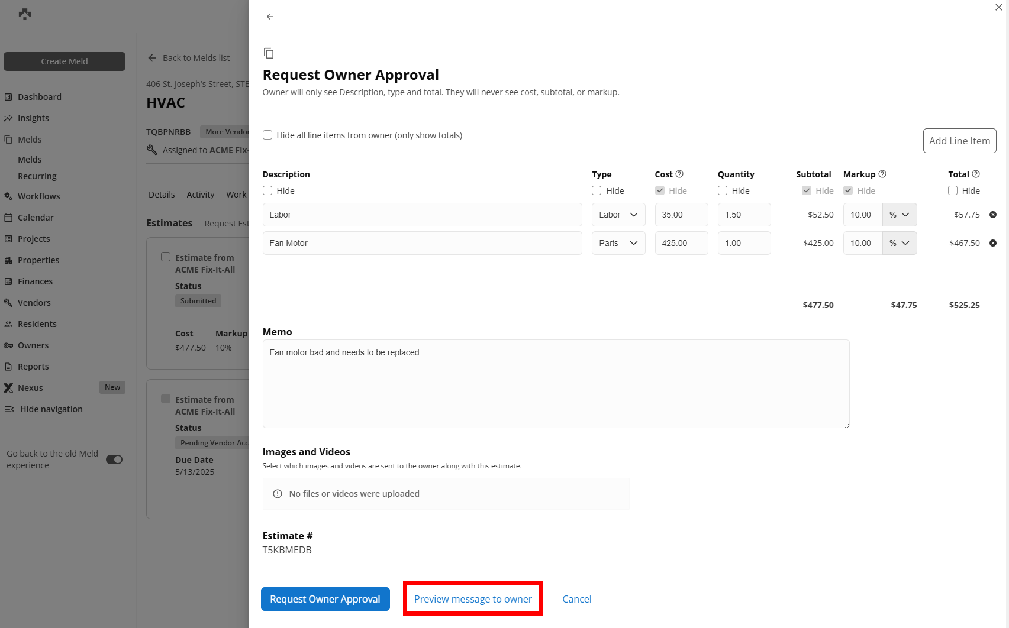This screenshot has height=628, width=1009.
Task: Click the Markup help question icon
Action: pyautogui.click(x=882, y=174)
